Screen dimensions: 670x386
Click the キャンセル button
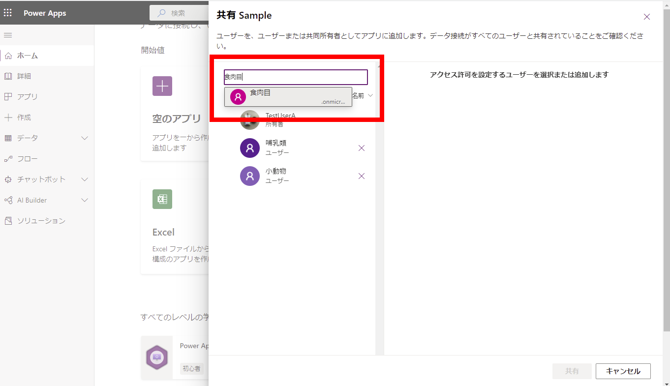click(623, 371)
